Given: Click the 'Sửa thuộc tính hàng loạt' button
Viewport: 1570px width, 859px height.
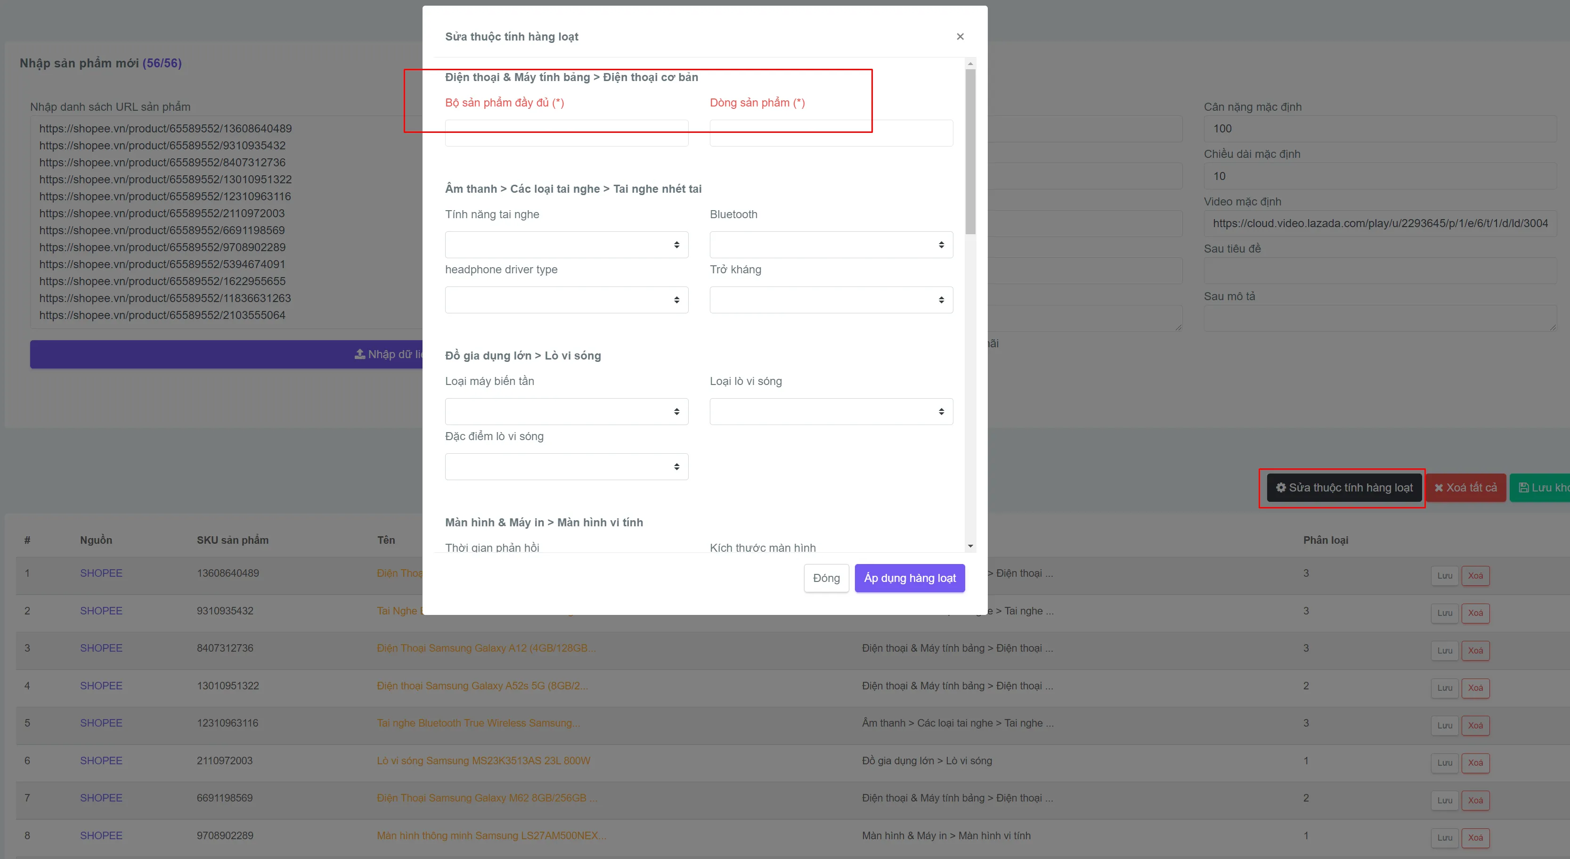Looking at the screenshot, I should pyautogui.click(x=1344, y=488).
